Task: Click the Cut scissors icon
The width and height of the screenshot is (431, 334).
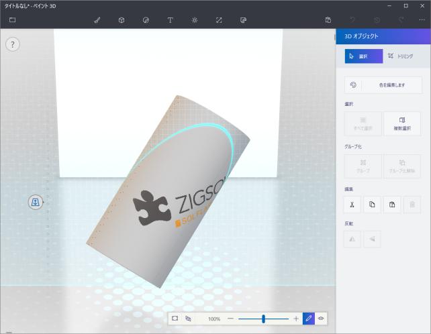Action: point(352,205)
